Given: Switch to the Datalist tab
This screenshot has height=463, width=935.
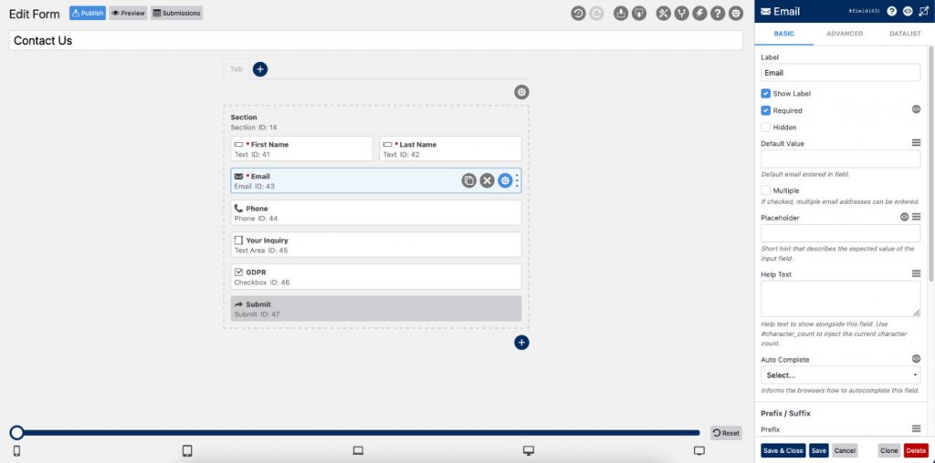Looking at the screenshot, I should coord(904,34).
